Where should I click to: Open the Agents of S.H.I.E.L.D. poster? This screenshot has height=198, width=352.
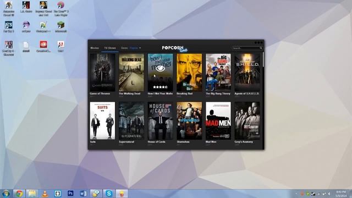tap(247, 72)
